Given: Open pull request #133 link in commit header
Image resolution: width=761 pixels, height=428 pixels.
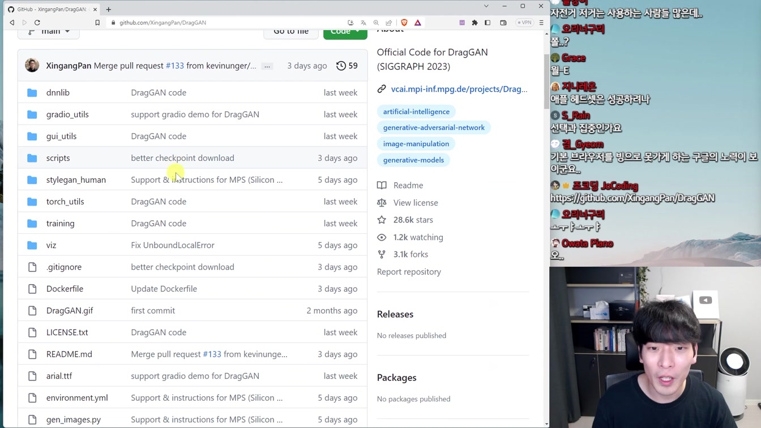Looking at the screenshot, I should (x=175, y=66).
